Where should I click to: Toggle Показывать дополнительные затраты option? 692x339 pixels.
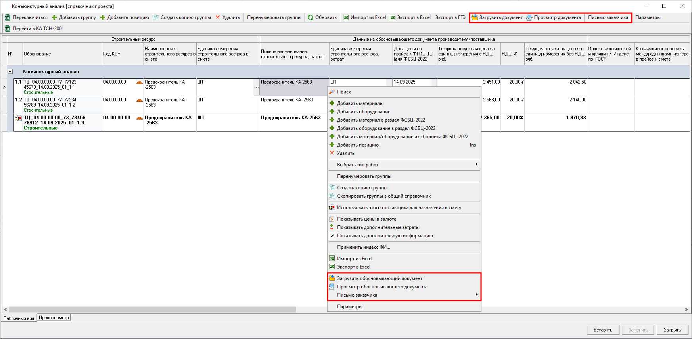[378, 227]
